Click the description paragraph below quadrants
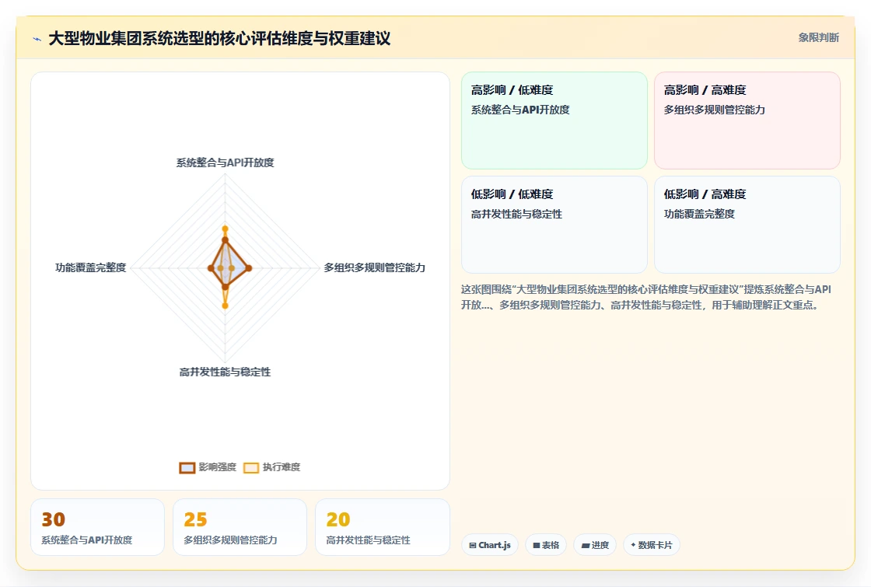 (x=646, y=297)
